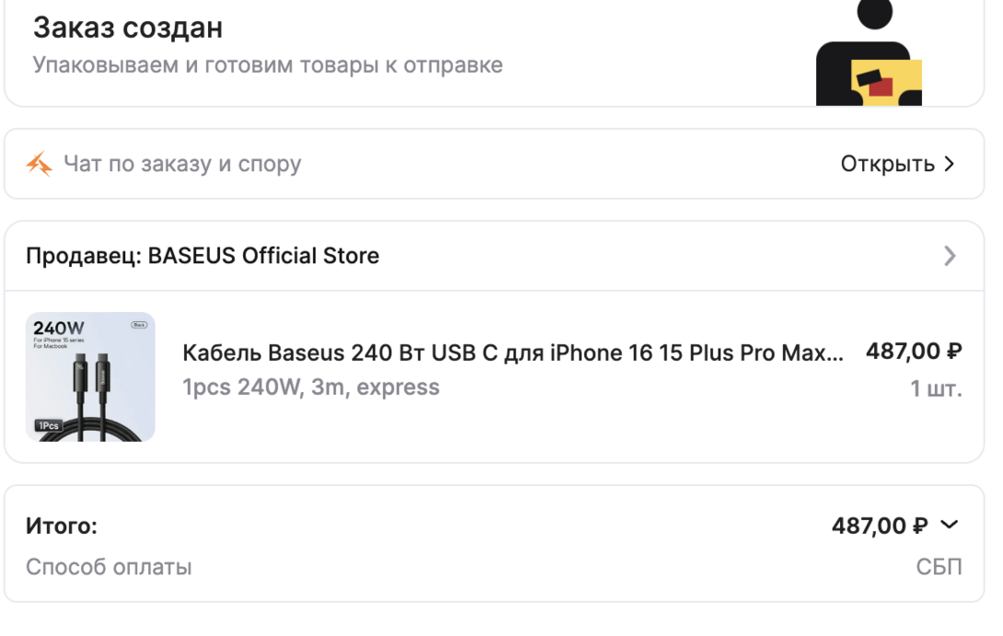Open the order chat via Открыть
Image resolution: width=1003 pixels, height=636 pixels.
[x=887, y=165]
